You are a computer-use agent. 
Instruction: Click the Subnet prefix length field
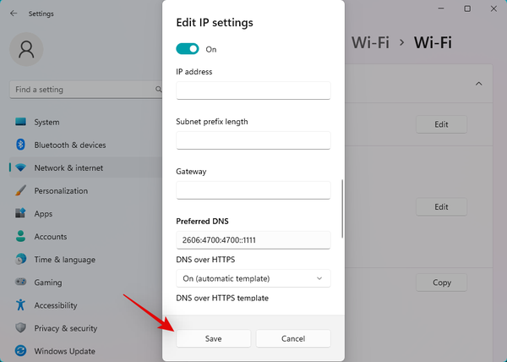pos(253,140)
